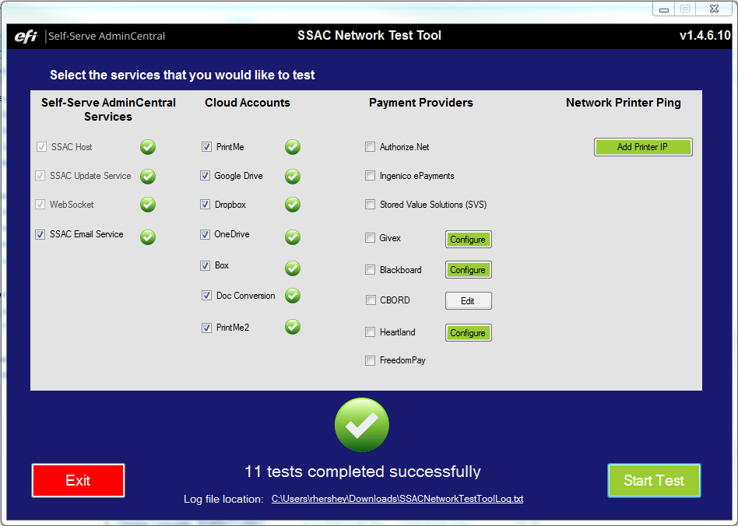
Task: Open Configure for Blackboard
Action: click(x=469, y=270)
